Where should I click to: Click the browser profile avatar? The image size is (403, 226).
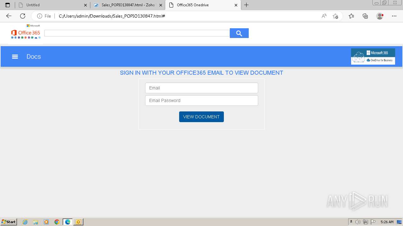pos(380,16)
